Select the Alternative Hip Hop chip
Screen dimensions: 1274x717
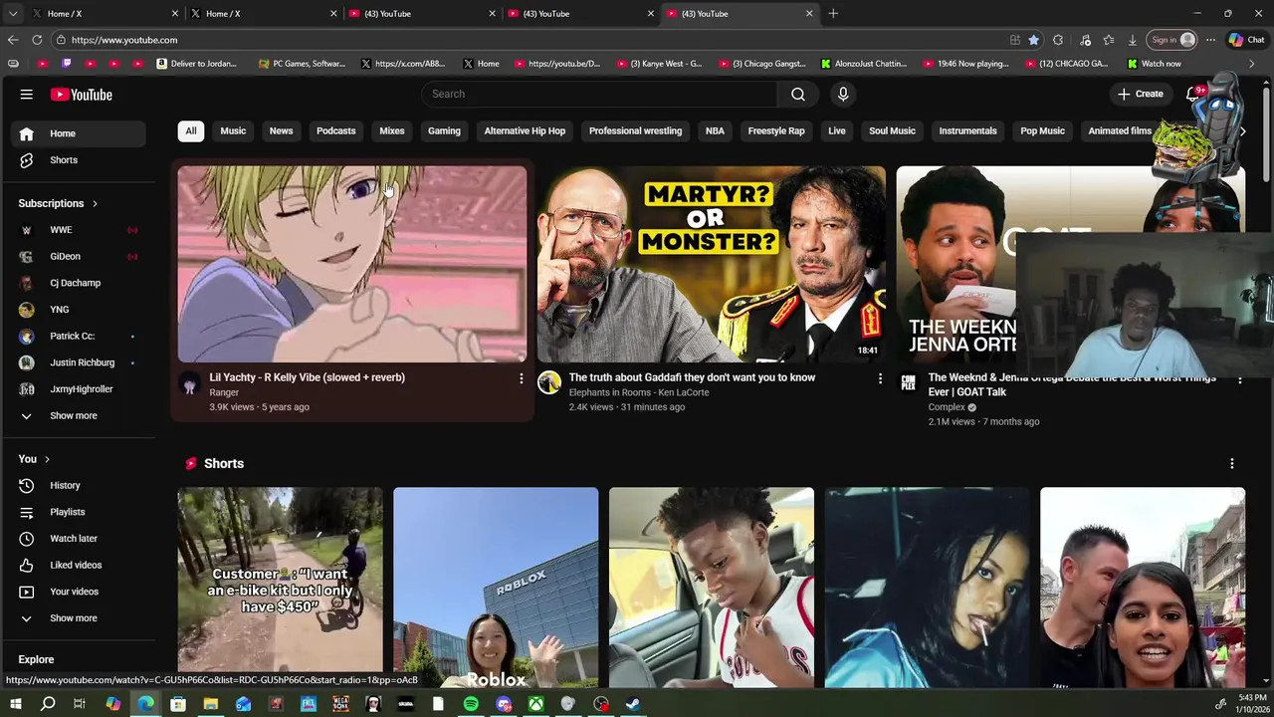[525, 130]
